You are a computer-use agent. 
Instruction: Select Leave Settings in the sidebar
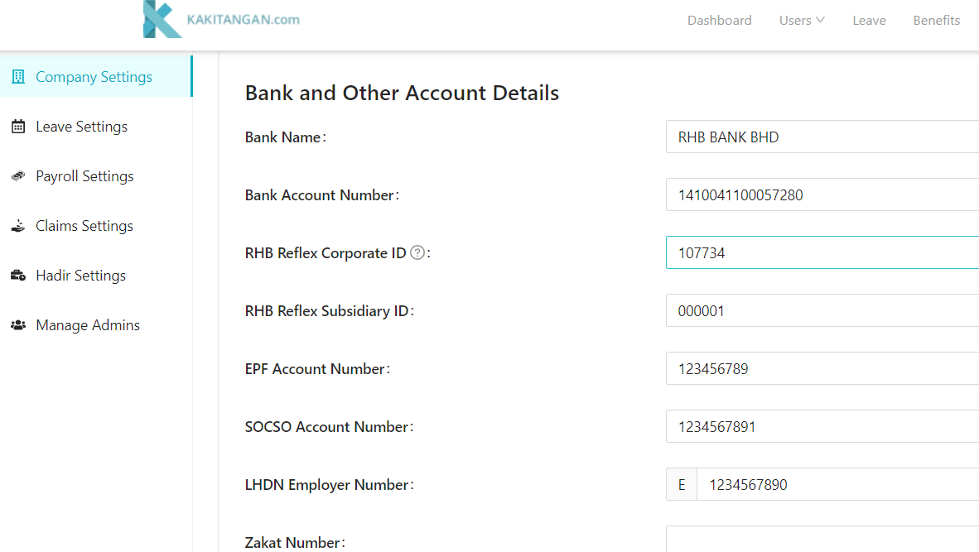(x=81, y=125)
